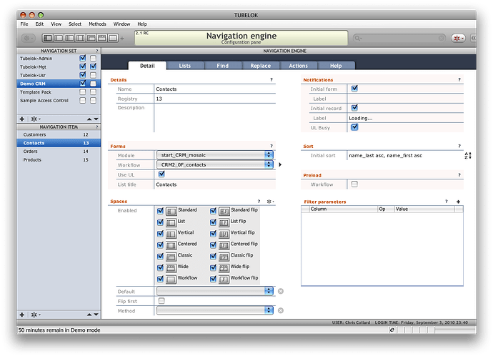Open help for the Notifications section
The height and width of the screenshot is (356, 493).
pyautogui.click(x=459, y=79)
